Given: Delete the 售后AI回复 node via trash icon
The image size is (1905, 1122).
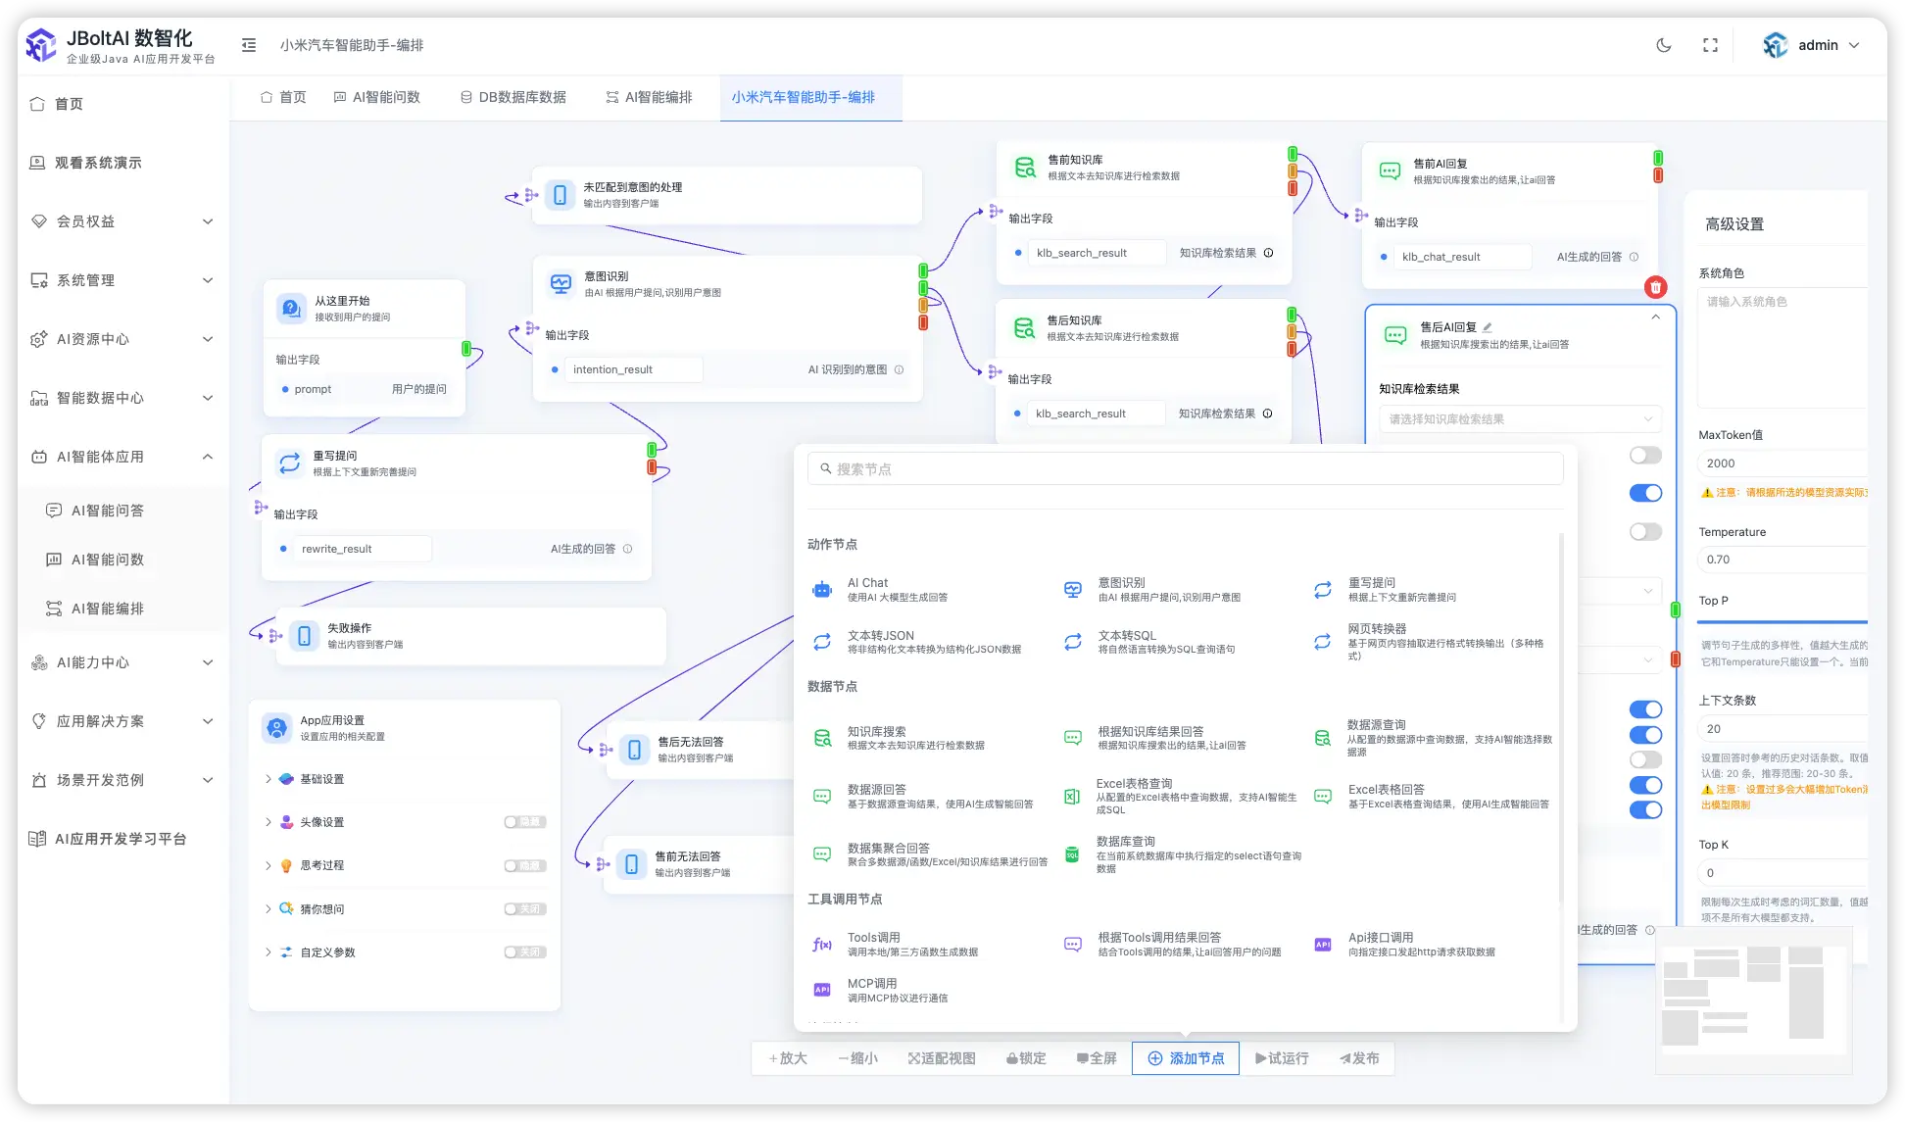Looking at the screenshot, I should (x=1655, y=287).
